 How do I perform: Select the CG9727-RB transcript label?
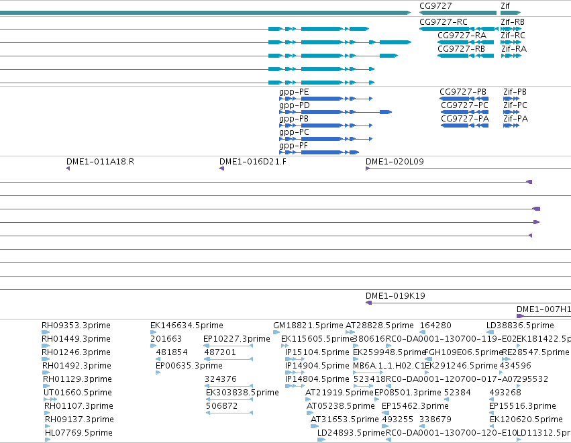point(461,49)
